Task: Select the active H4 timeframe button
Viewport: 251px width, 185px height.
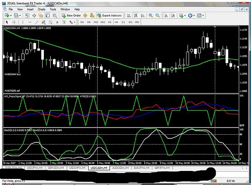Action: point(116,22)
